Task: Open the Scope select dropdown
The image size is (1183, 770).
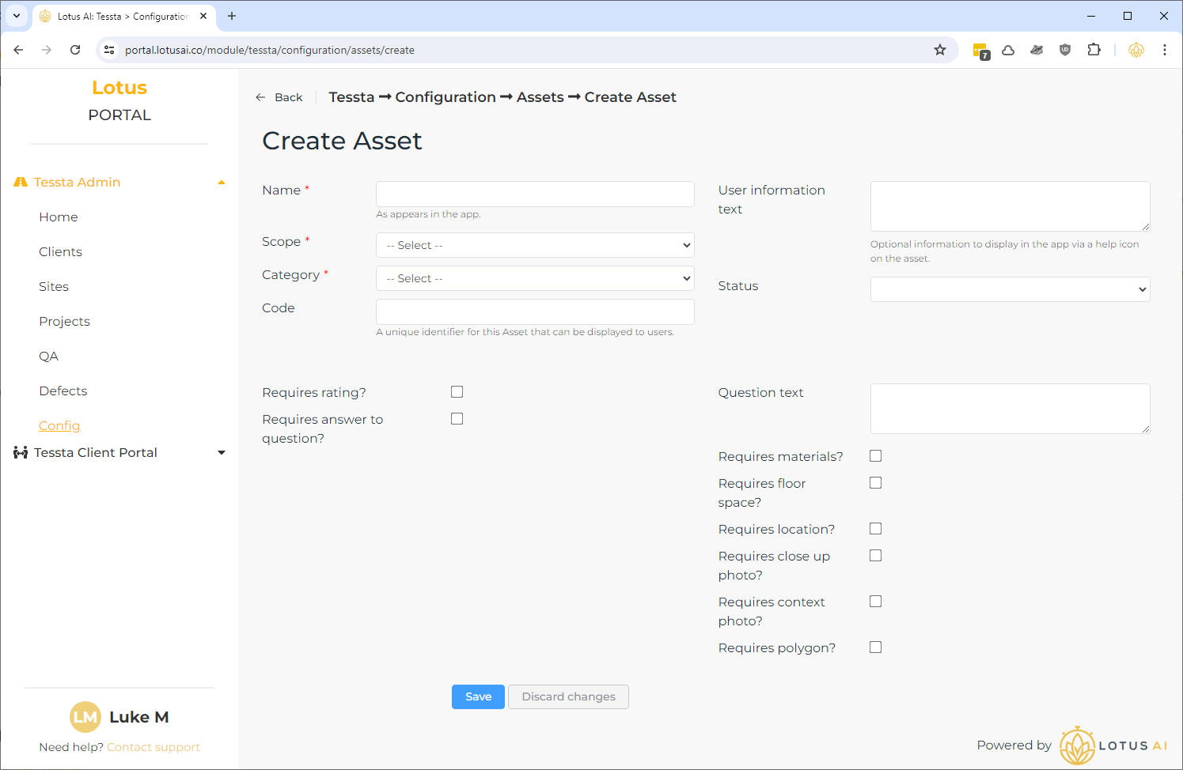Action: point(535,245)
